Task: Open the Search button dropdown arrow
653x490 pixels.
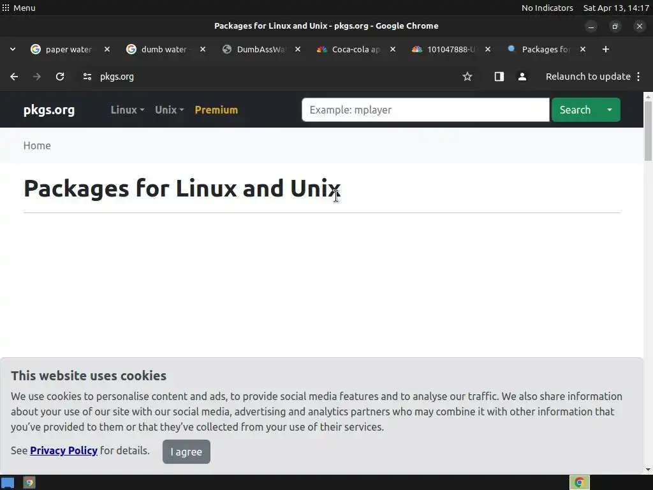Action: coord(610,110)
